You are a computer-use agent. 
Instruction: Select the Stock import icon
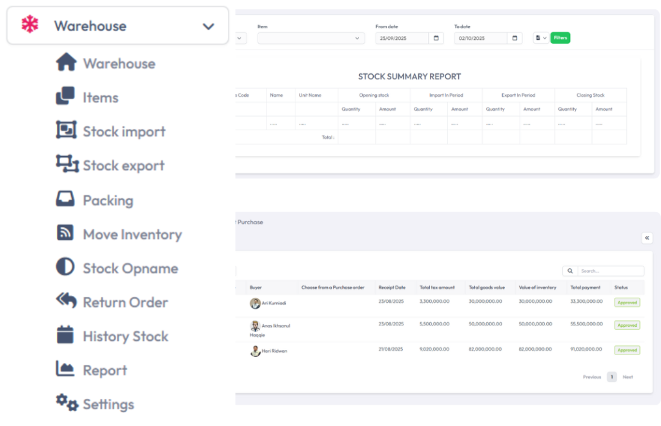click(66, 130)
